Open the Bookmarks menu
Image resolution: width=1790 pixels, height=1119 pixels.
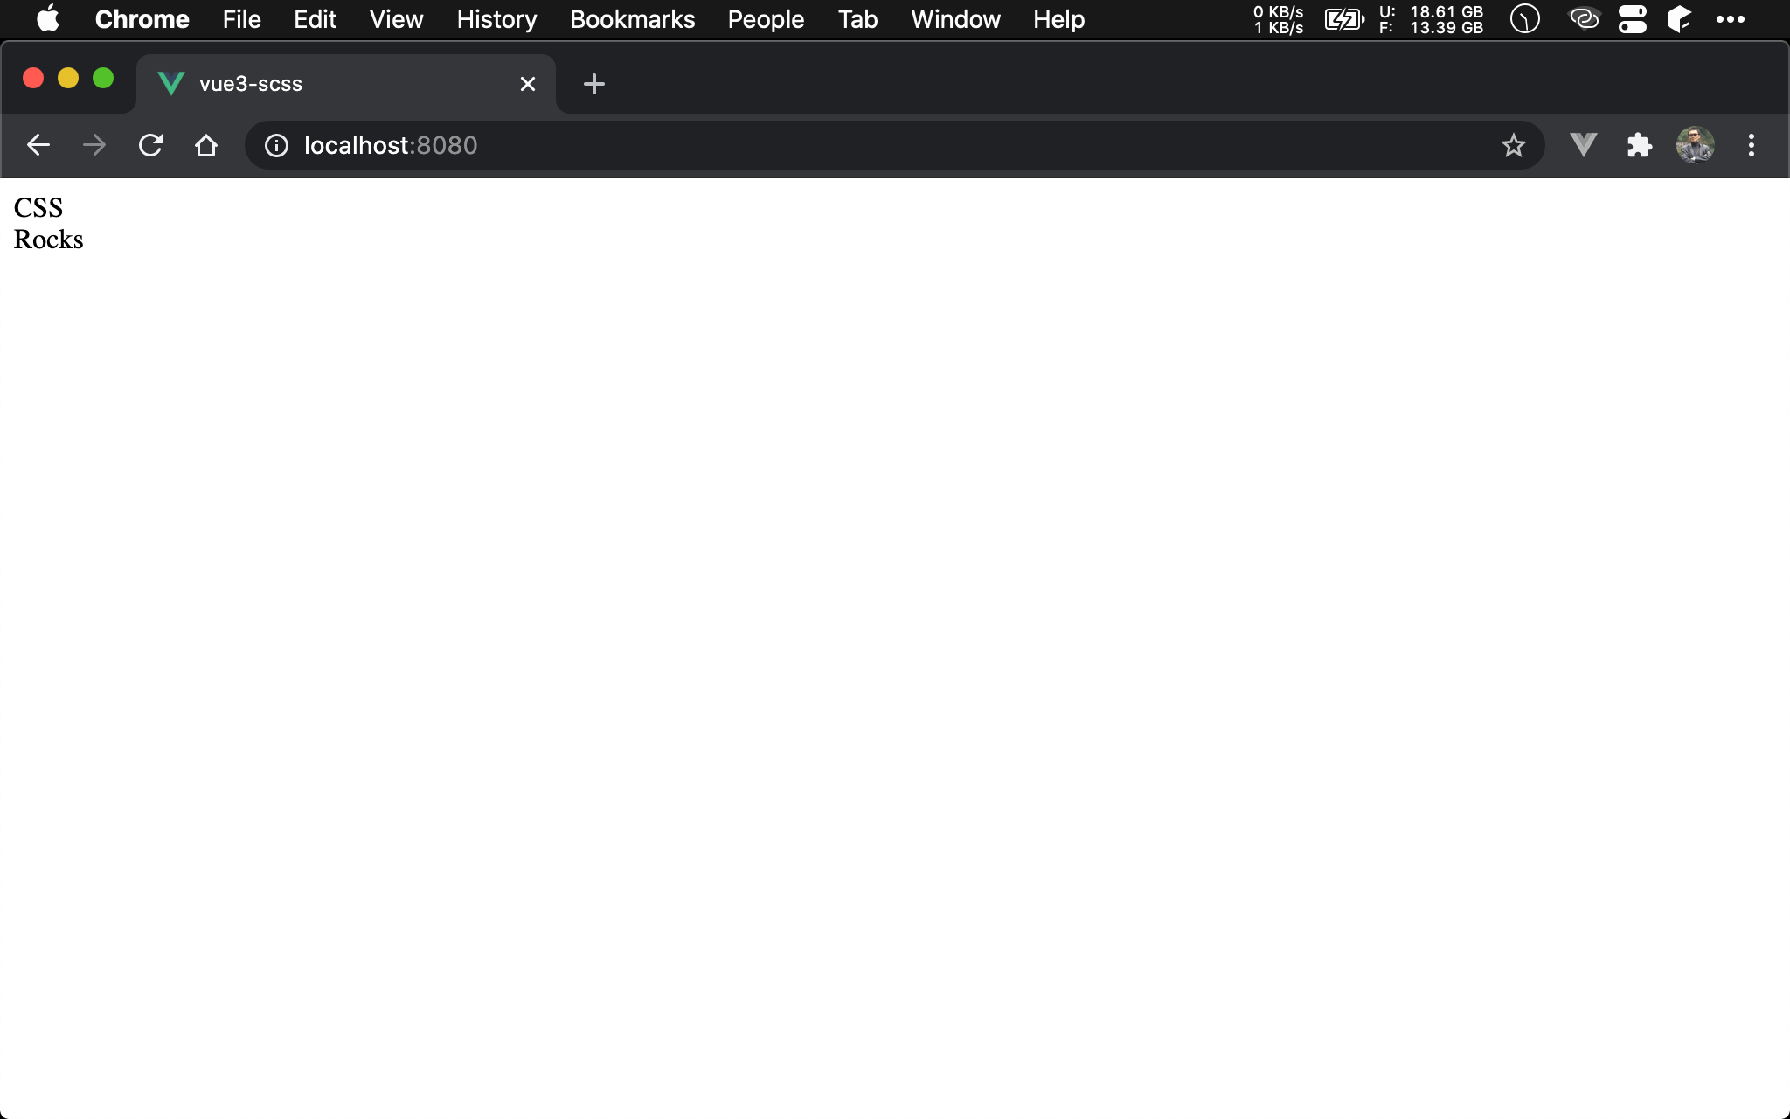coord(632,19)
